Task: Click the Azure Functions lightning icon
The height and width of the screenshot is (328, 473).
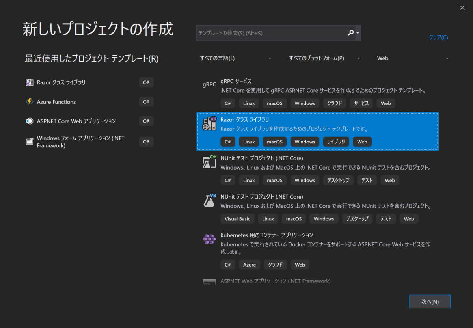Action: 30,101
